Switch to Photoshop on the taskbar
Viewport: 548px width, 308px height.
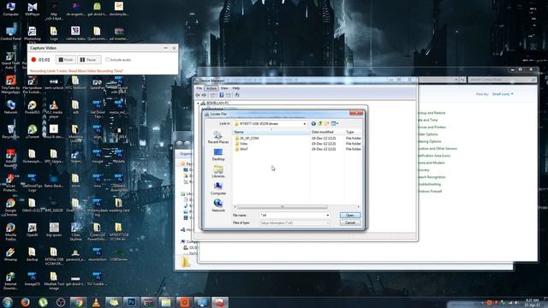131,302
